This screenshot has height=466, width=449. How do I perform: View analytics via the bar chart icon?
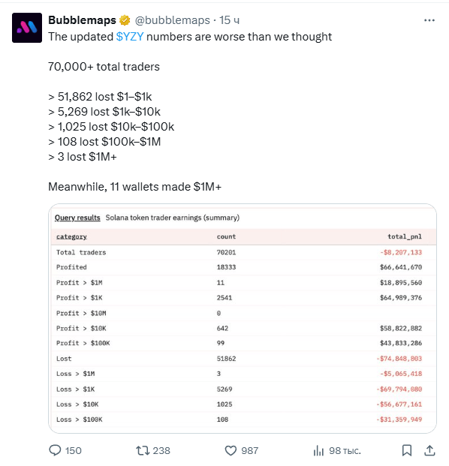tap(318, 450)
